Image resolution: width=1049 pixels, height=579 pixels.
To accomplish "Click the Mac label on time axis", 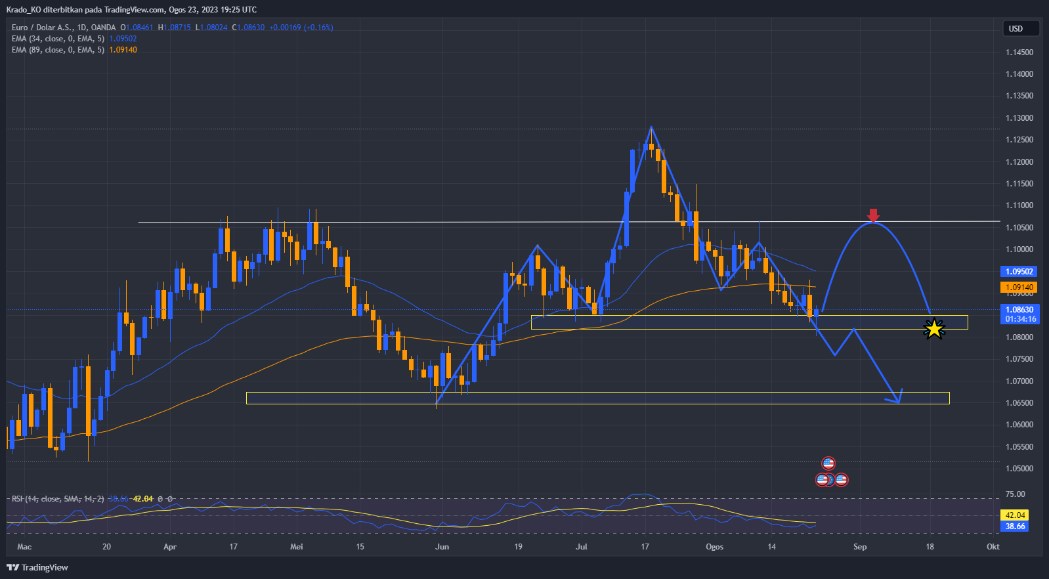I will [x=24, y=547].
